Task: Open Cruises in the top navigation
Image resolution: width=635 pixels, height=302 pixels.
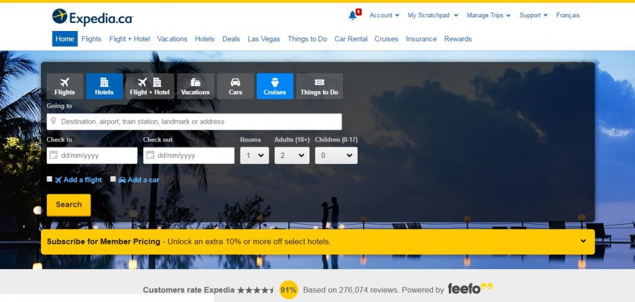Action: click(x=386, y=39)
